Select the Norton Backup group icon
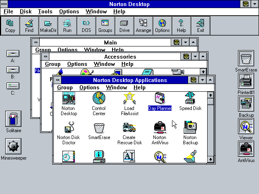This screenshot has width=259, height=194. (190, 127)
